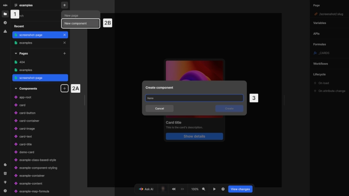Screen dimensions: 349x196
Task: Open the APIs section
Action: click(x=316, y=34)
